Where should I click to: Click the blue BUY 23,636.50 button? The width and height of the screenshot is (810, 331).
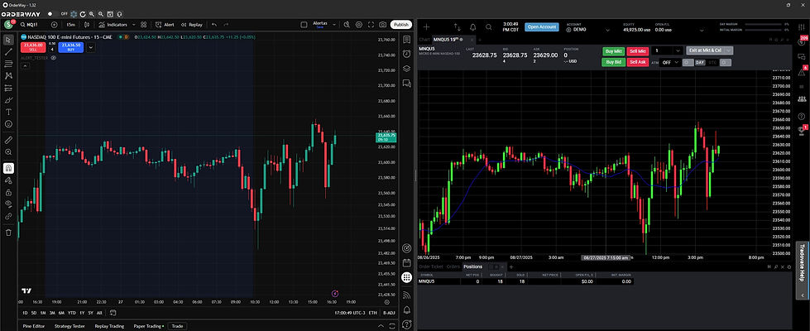coord(71,47)
